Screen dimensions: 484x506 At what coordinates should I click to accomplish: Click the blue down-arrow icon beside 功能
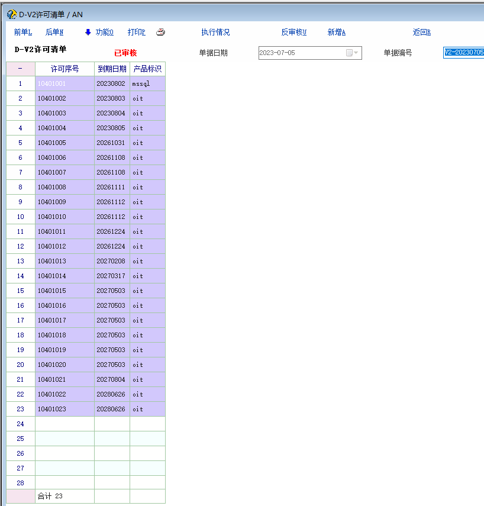click(88, 33)
